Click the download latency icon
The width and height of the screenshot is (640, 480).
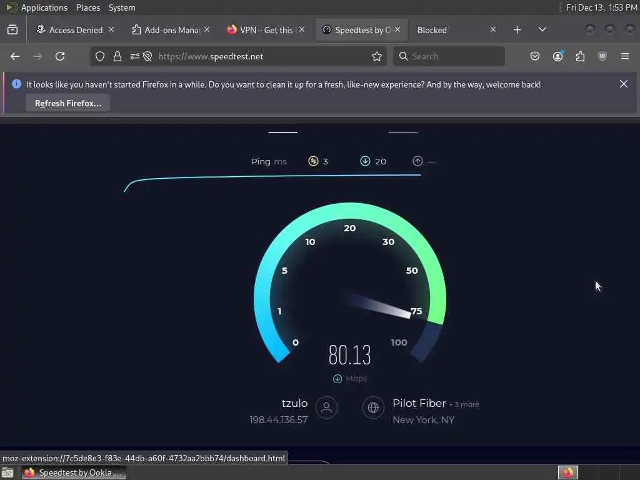365,161
